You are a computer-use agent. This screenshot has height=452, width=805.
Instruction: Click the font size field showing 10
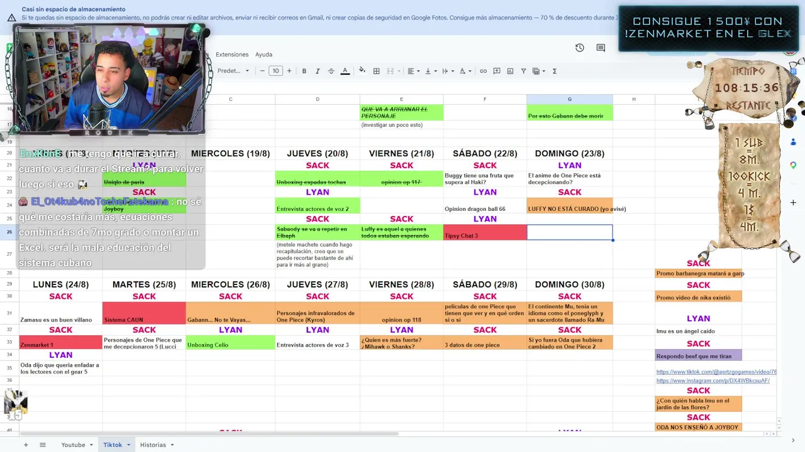click(275, 71)
